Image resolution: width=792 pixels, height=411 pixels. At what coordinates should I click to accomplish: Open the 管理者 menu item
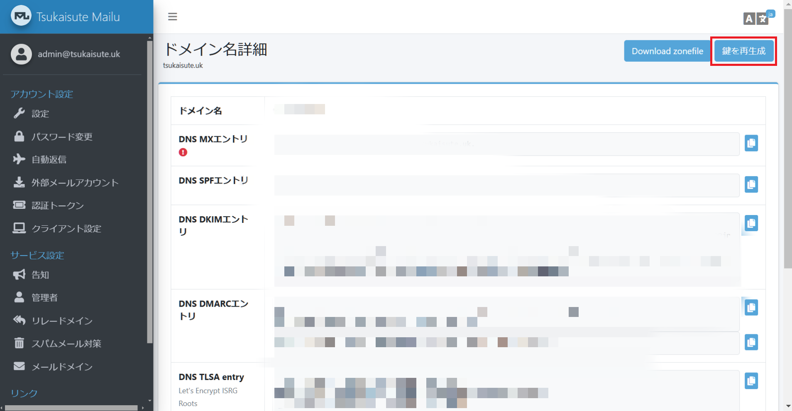coord(45,297)
